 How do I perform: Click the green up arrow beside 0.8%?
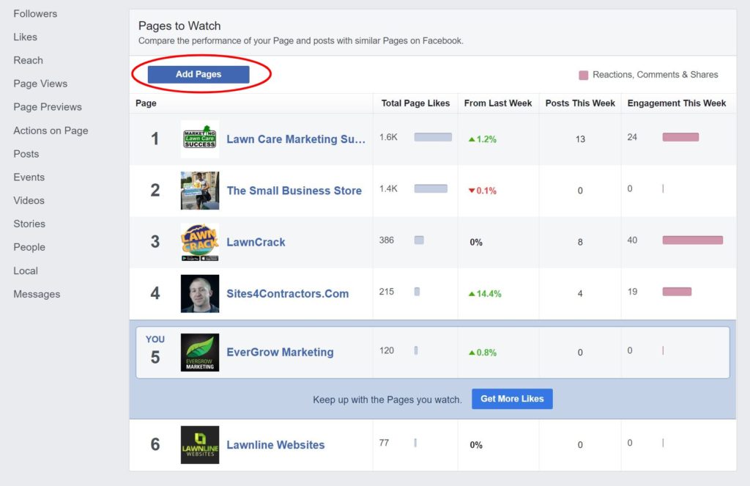click(472, 353)
